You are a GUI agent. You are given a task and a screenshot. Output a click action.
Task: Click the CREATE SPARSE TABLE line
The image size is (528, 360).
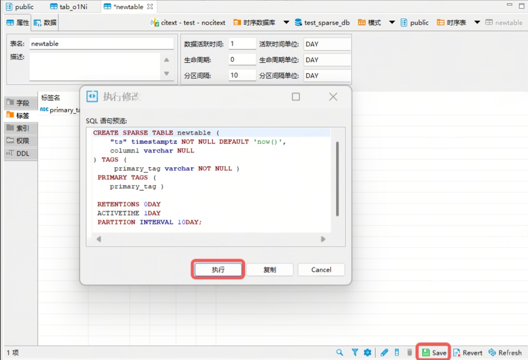point(156,133)
